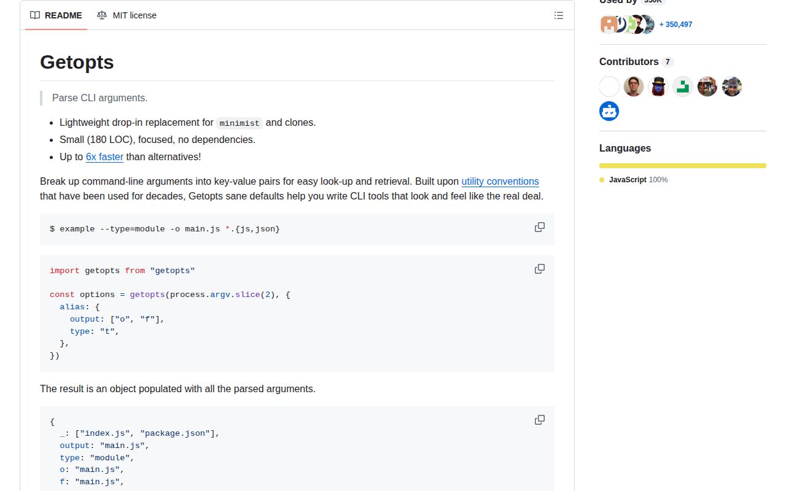Select the inline 'minimist' code text
Screen dimensions: 786x491
(239, 123)
